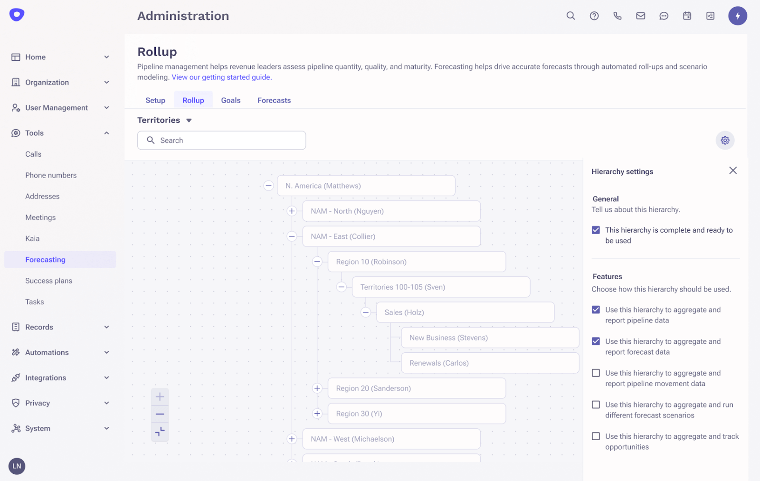This screenshot has height=481, width=760.
Task: Open the Goals tab
Action: [x=230, y=100]
